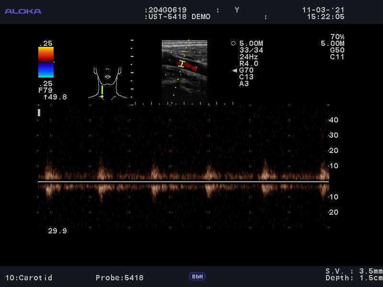Click the Depth 1.5cm readout
Screen dimensions: 383x287
coord(354,278)
